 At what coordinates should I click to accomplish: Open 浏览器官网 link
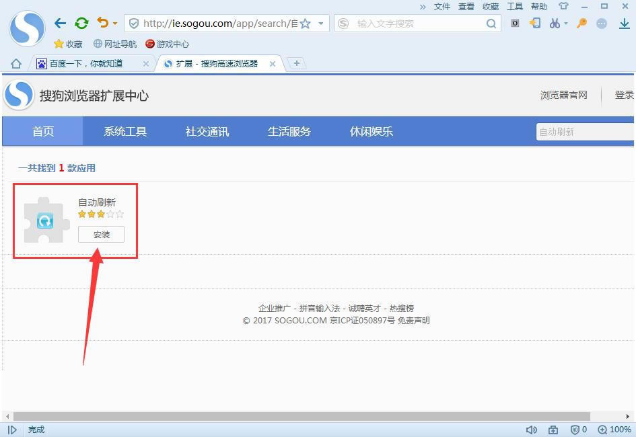564,95
